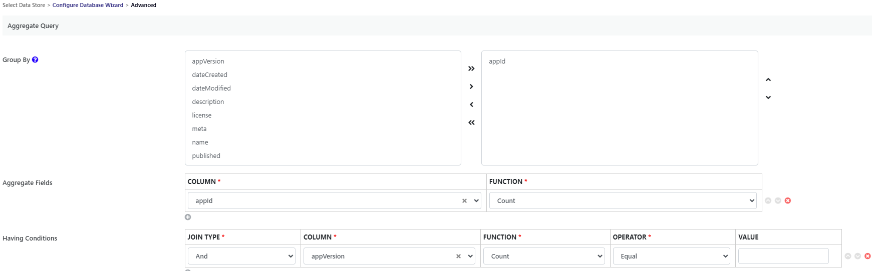Open the Operator Equal dropdown
Image resolution: width=872 pixels, height=271 pixels.
coord(672,256)
